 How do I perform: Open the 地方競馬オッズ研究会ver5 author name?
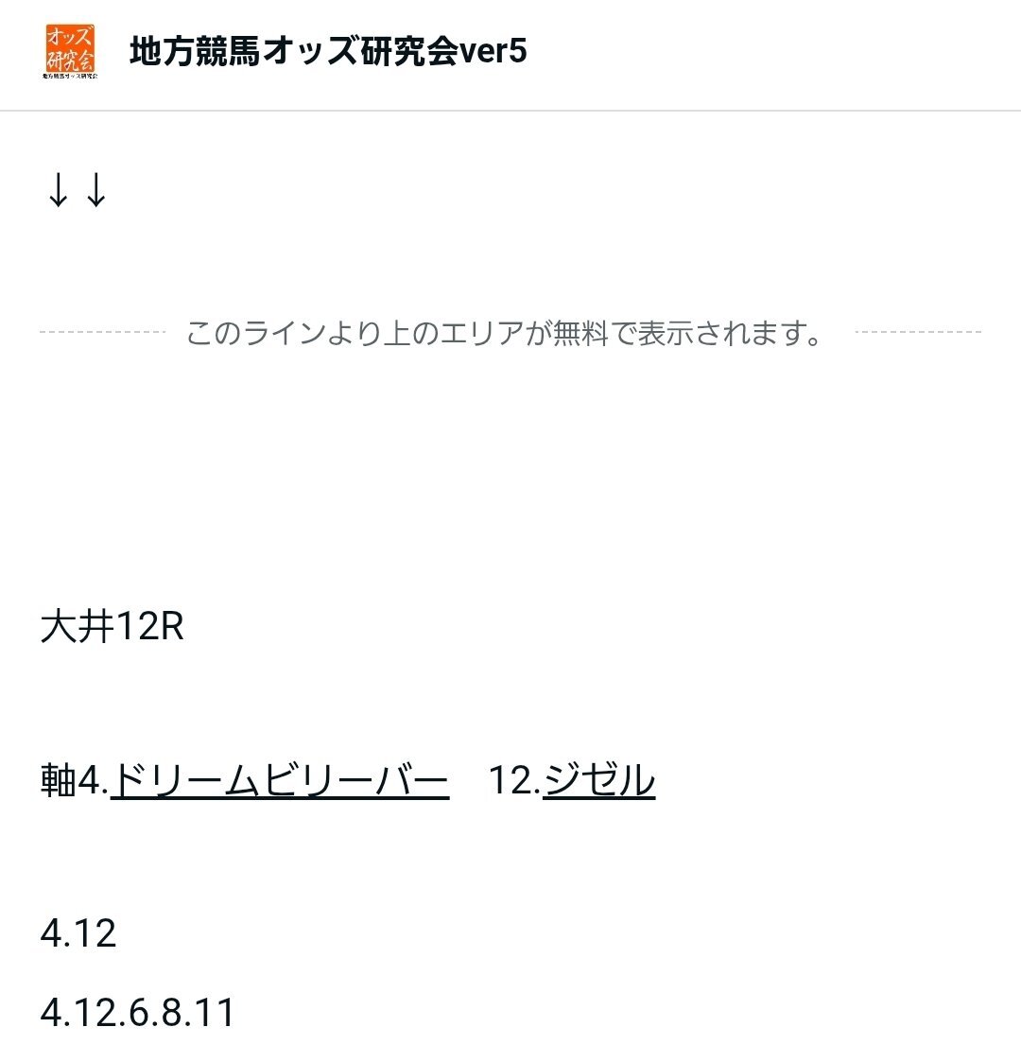click(x=328, y=51)
